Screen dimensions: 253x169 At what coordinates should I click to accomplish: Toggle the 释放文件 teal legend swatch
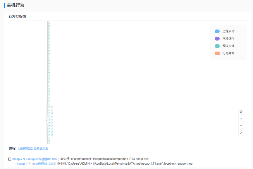(217, 46)
